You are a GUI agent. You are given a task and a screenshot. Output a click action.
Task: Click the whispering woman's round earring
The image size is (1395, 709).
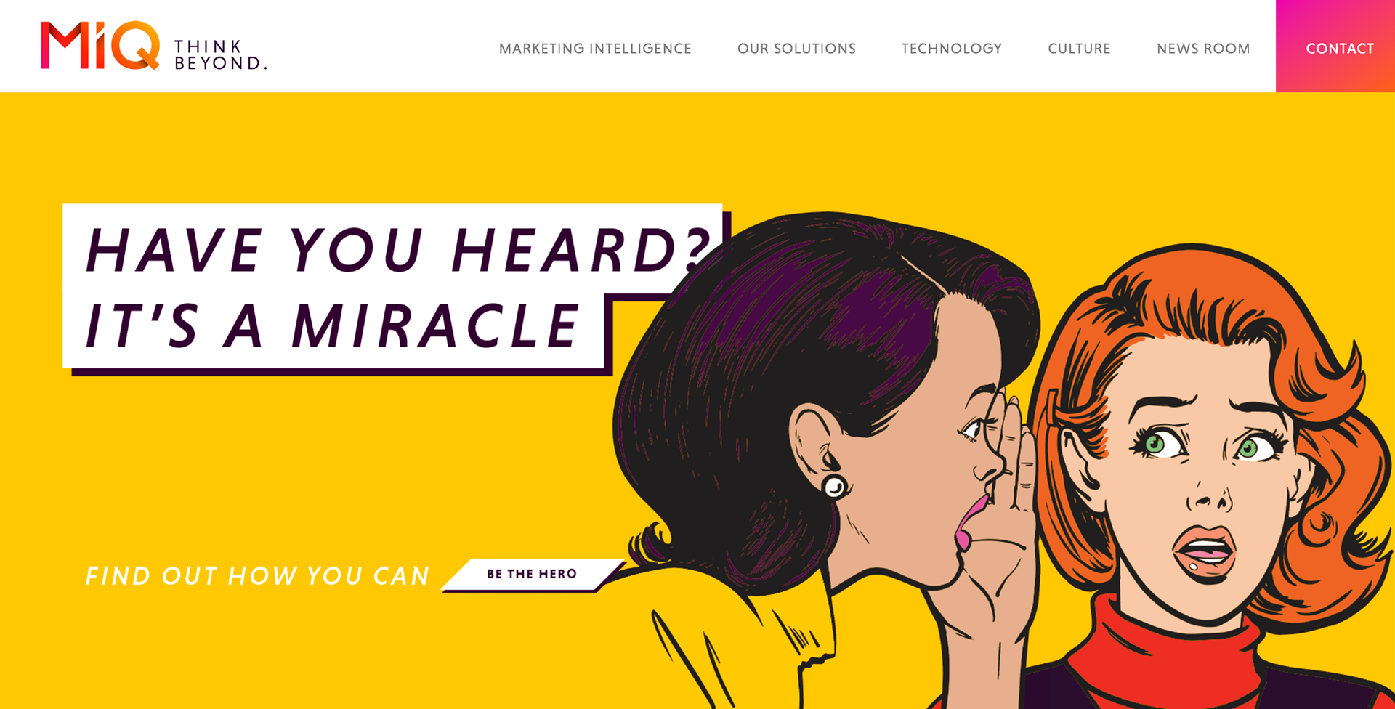pyautogui.click(x=835, y=486)
